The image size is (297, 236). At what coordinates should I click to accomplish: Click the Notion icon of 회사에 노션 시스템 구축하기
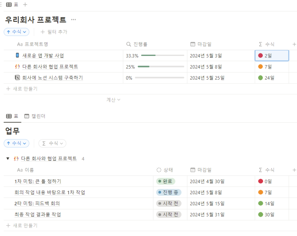click(17, 78)
